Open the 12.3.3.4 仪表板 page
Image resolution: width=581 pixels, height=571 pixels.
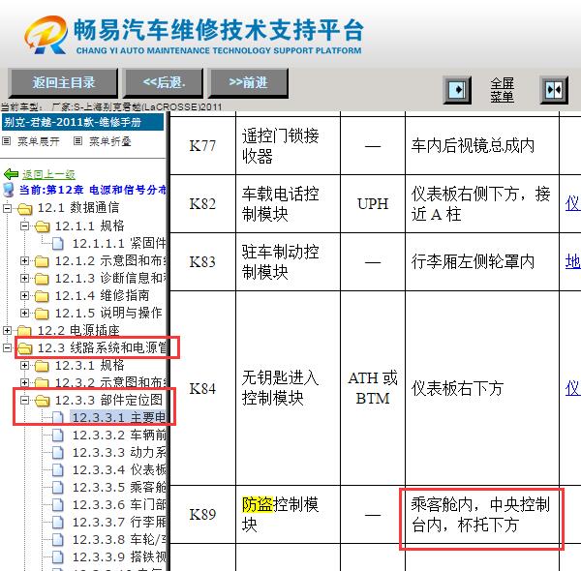coord(119,470)
